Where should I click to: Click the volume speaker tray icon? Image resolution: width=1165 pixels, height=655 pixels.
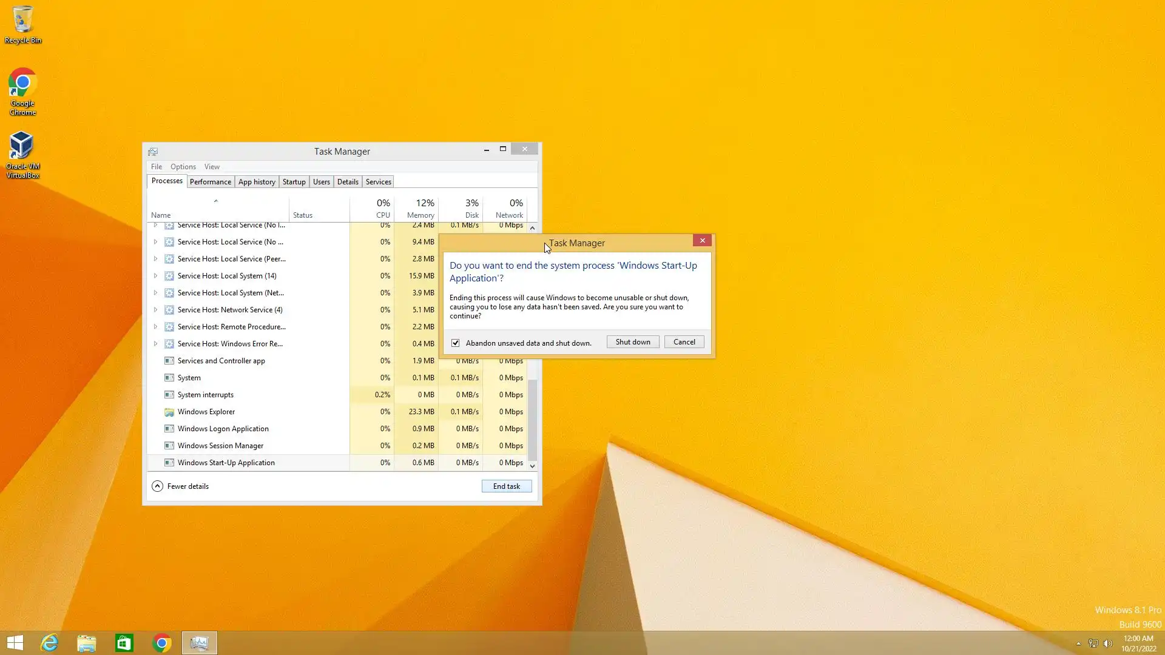click(x=1107, y=643)
